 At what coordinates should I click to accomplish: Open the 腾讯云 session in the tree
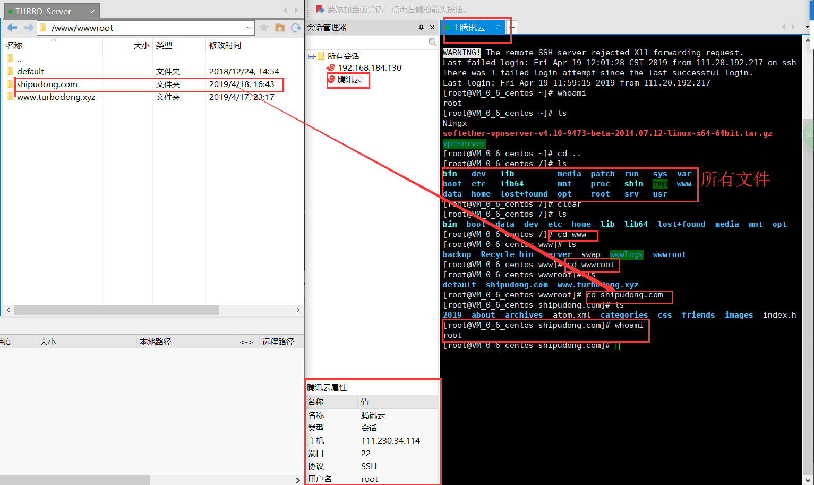pos(349,79)
